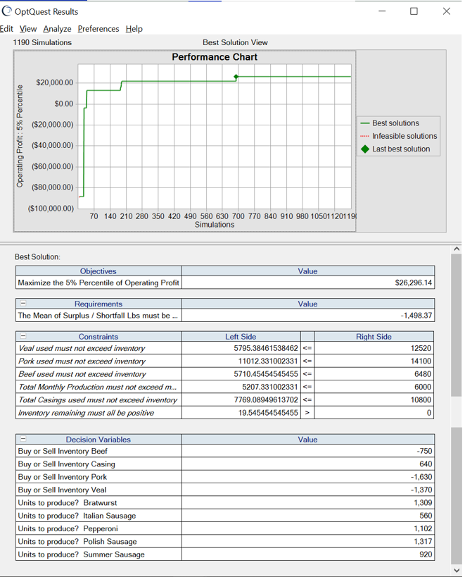The image size is (465, 577).
Task: Open the Help menu
Action: tap(134, 29)
